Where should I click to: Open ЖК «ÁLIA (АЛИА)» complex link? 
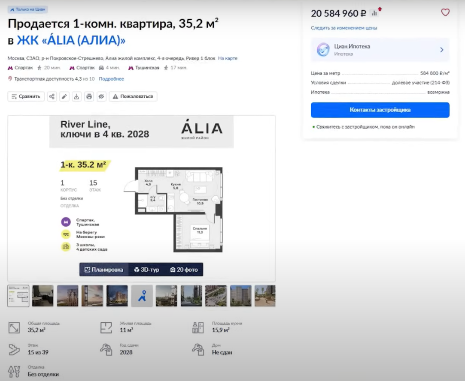tap(71, 40)
